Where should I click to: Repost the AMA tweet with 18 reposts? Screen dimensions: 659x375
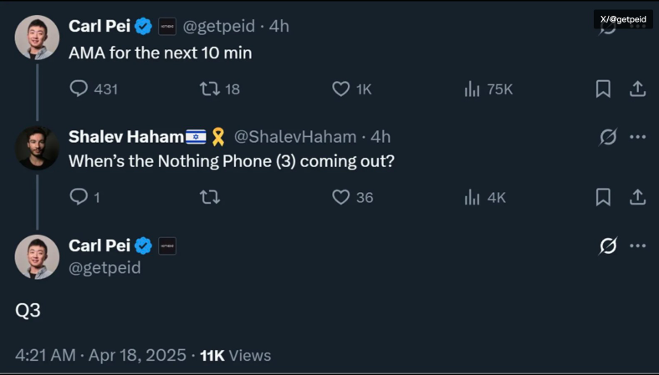(x=209, y=89)
